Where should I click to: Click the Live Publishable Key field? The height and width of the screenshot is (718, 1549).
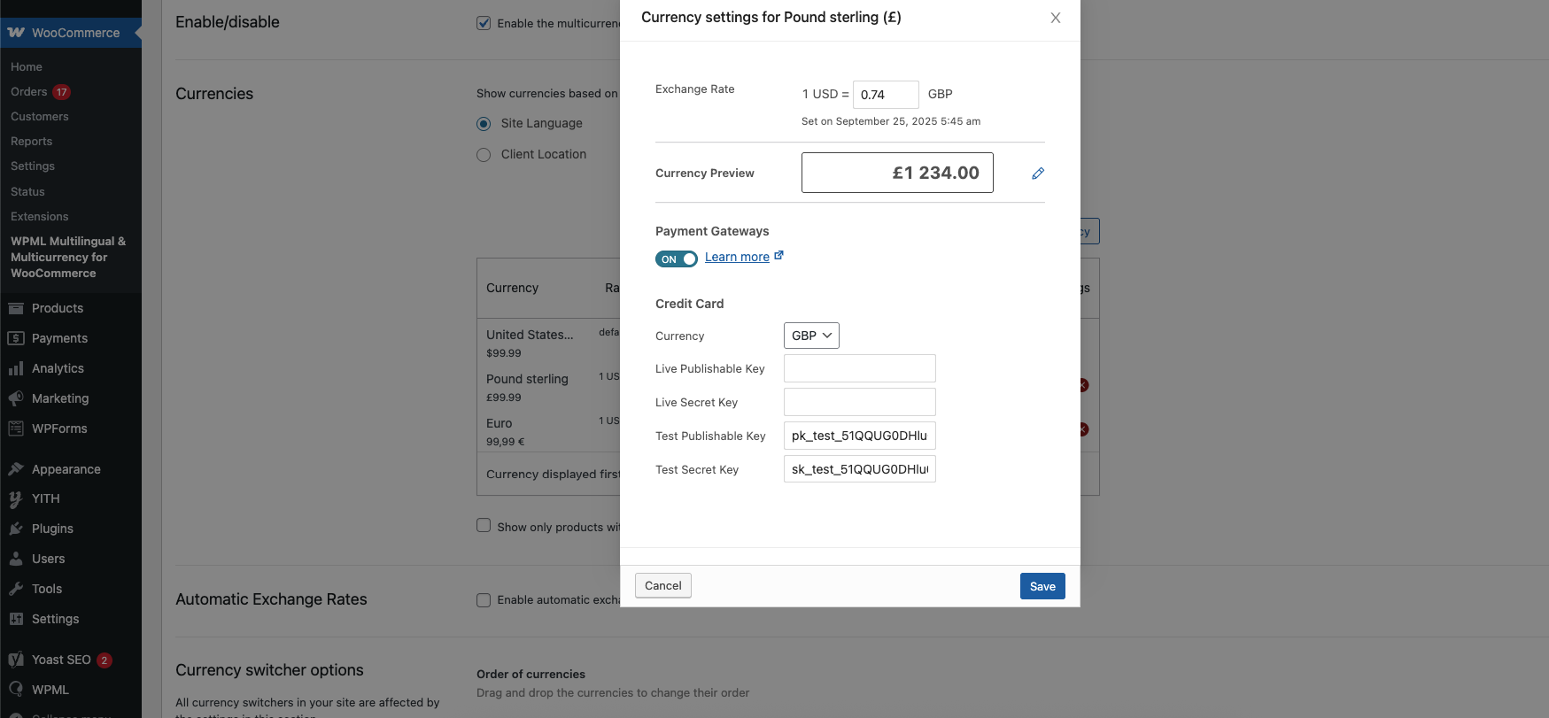[860, 368]
